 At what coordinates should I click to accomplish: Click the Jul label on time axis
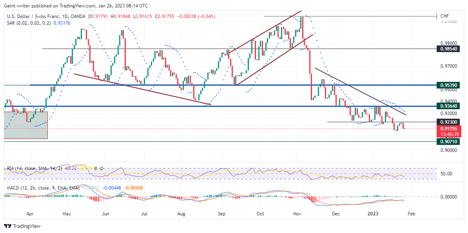pyautogui.click(x=144, y=214)
